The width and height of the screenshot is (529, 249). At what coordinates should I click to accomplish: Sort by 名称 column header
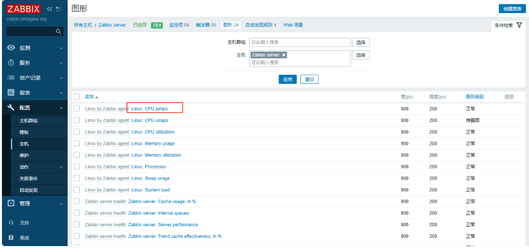91,97
